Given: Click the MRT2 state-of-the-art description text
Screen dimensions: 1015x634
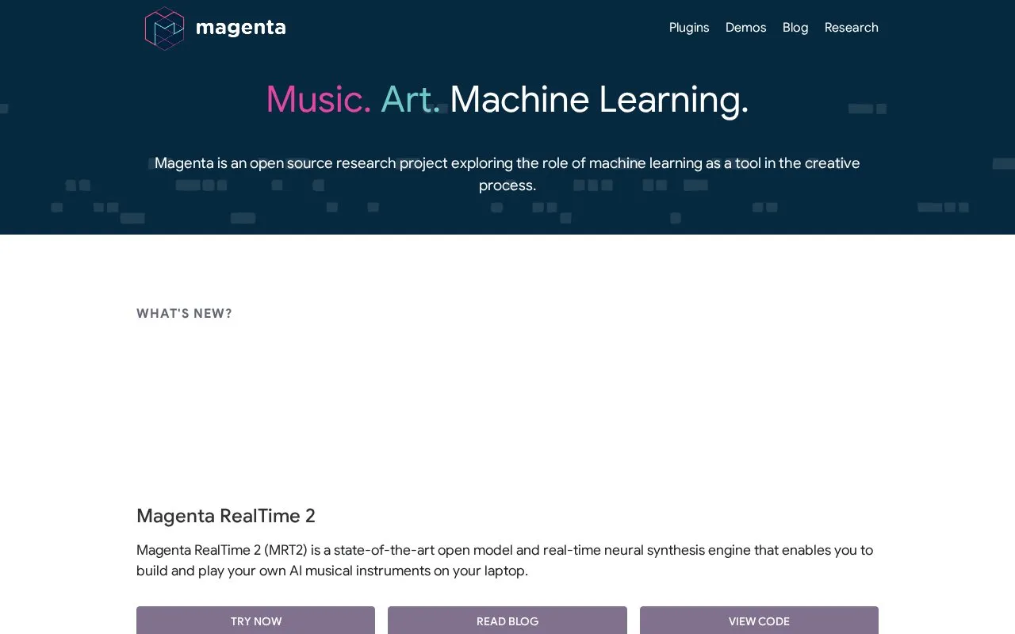Looking at the screenshot, I should click(x=505, y=560).
